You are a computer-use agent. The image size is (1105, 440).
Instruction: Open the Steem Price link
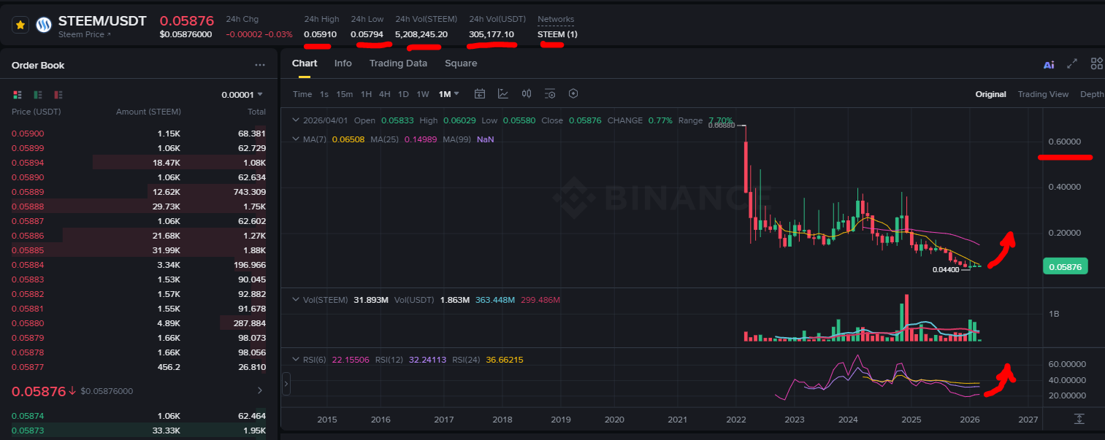(x=85, y=34)
